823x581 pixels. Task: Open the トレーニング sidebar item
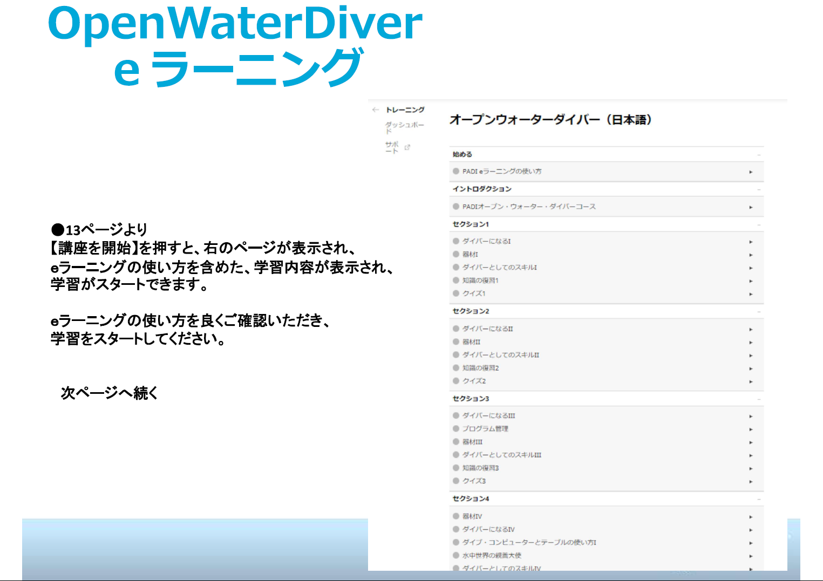(x=405, y=110)
